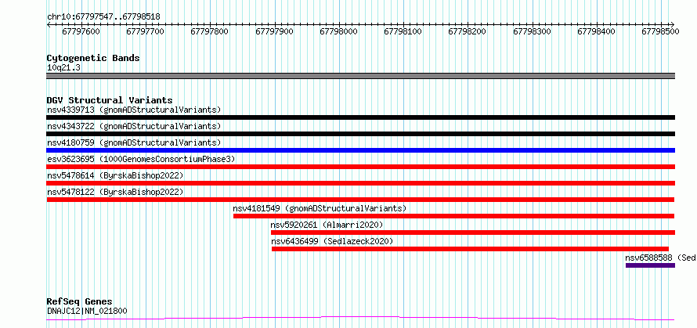
Task: Click the purple nsv6588588 variant bar
Action: pos(650,265)
